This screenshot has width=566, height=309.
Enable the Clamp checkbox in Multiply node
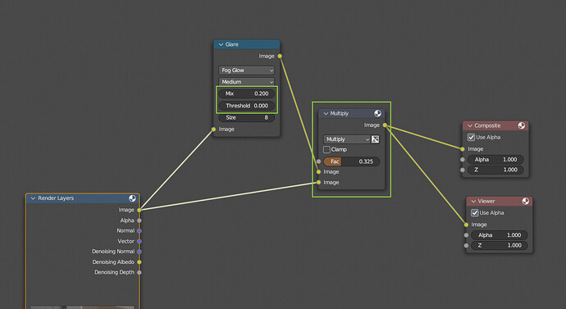tap(326, 149)
